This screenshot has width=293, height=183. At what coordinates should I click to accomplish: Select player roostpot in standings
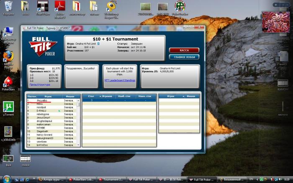click(52, 107)
